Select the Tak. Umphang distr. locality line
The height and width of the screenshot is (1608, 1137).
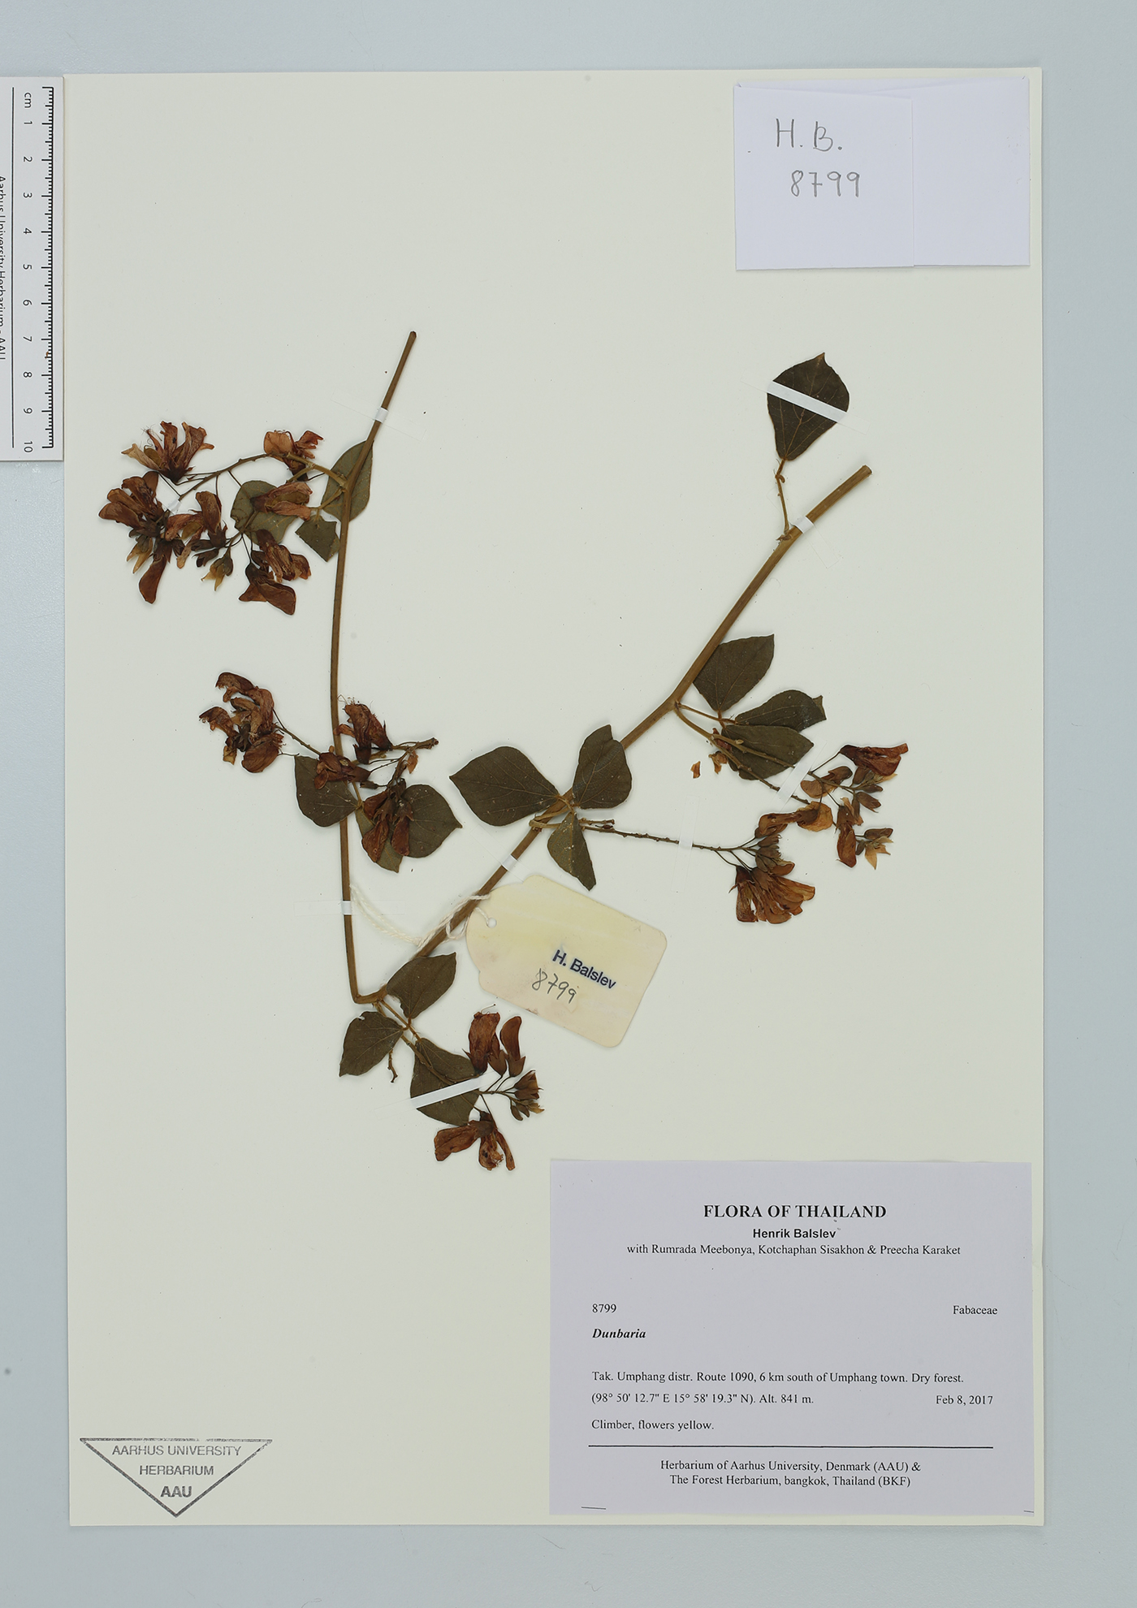pyautogui.click(x=776, y=1377)
